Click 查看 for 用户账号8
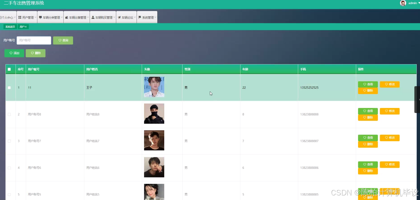The height and width of the screenshot is (200, 420). (368, 111)
